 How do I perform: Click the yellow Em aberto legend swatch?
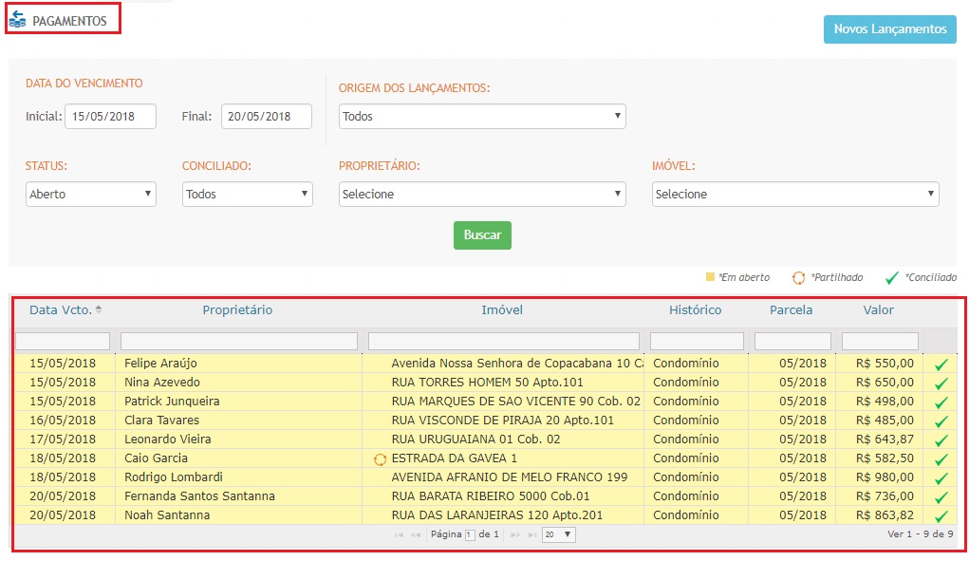(710, 277)
